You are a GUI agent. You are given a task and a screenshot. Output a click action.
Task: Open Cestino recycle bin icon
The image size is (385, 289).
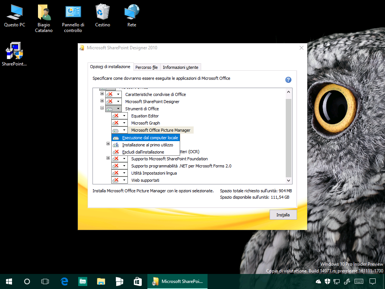click(102, 15)
